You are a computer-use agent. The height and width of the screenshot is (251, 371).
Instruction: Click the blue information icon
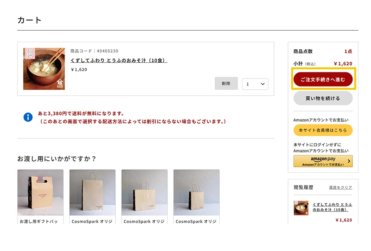[x=28, y=117]
